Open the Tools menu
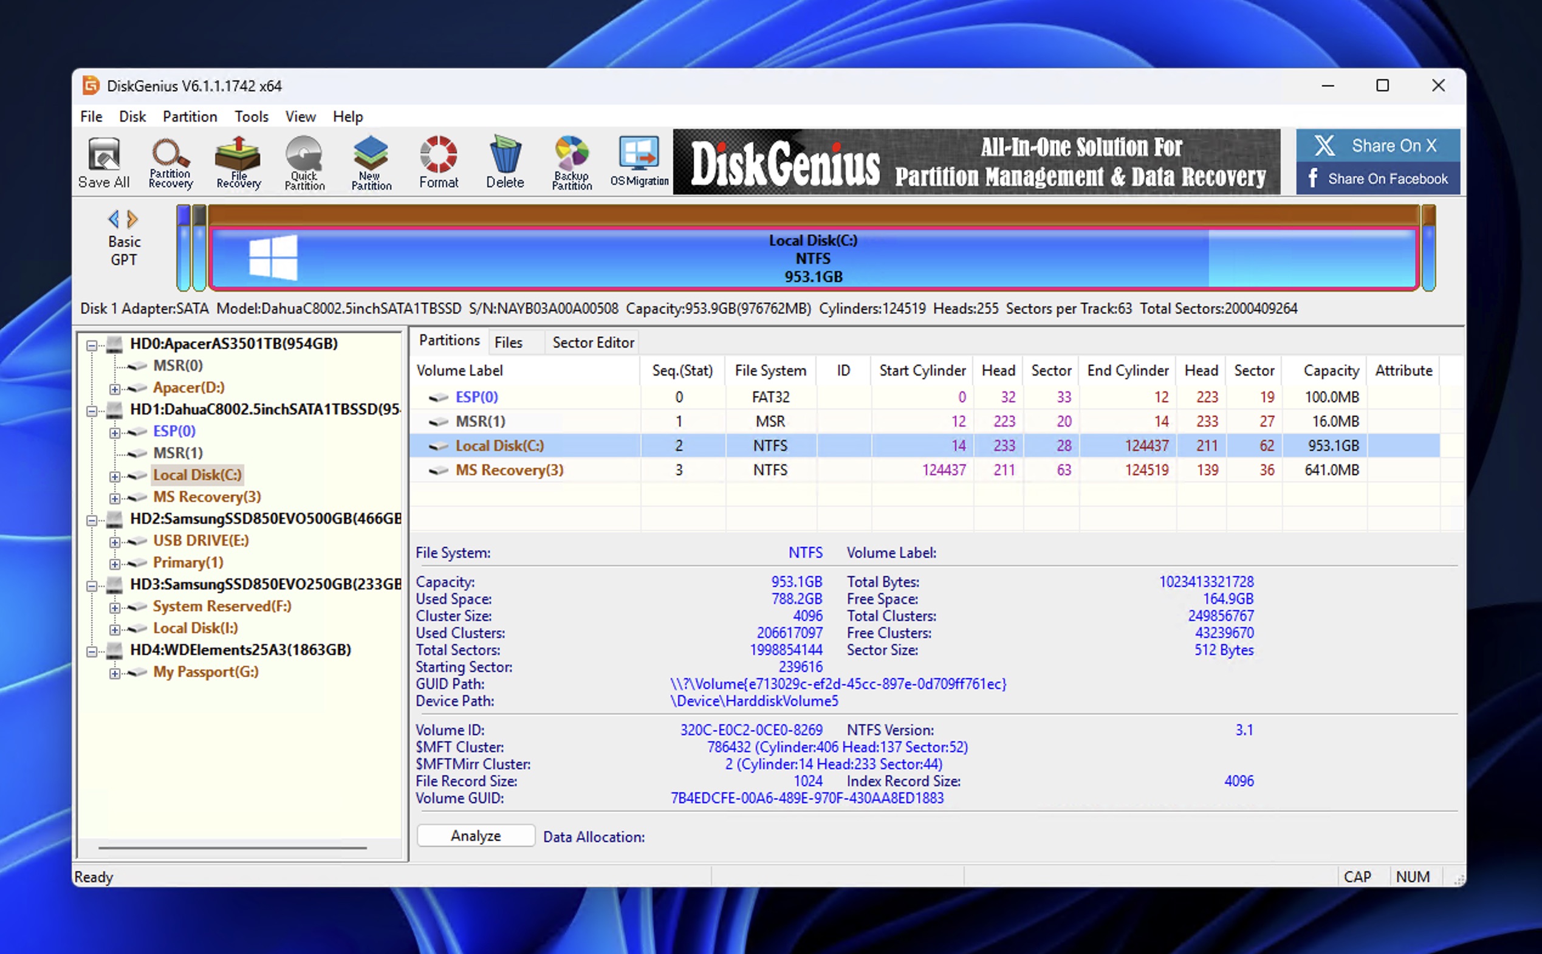1542x954 pixels. click(250, 116)
